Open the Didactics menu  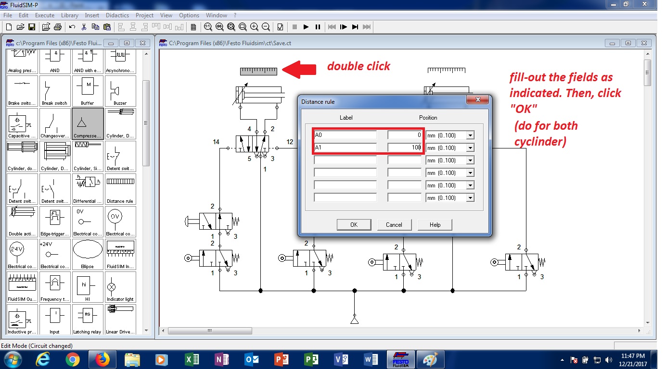point(117,15)
